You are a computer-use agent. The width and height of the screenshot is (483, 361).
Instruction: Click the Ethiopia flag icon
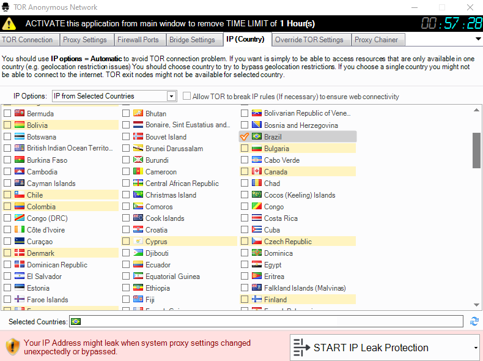pyautogui.click(x=138, y=288)
